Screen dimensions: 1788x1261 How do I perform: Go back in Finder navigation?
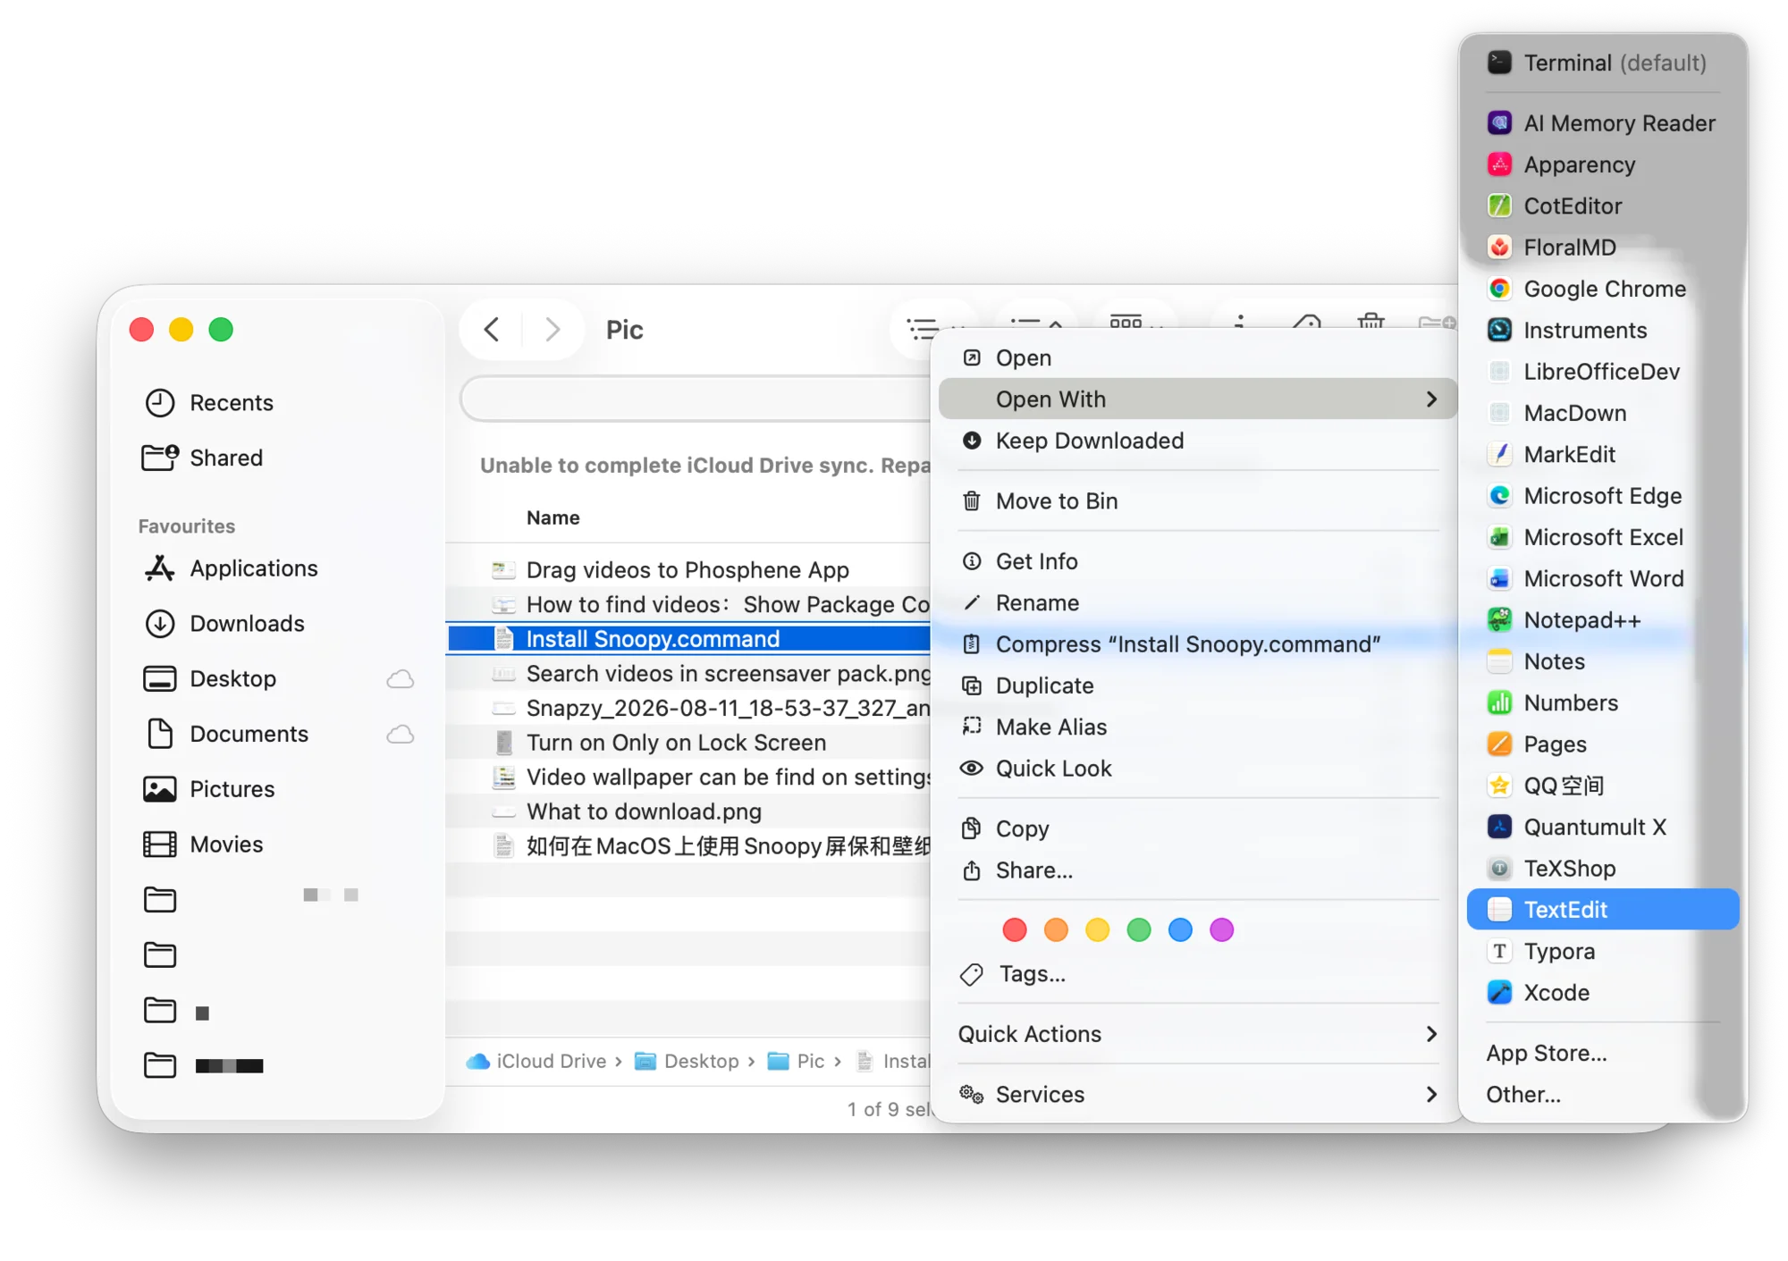(492, 330)
